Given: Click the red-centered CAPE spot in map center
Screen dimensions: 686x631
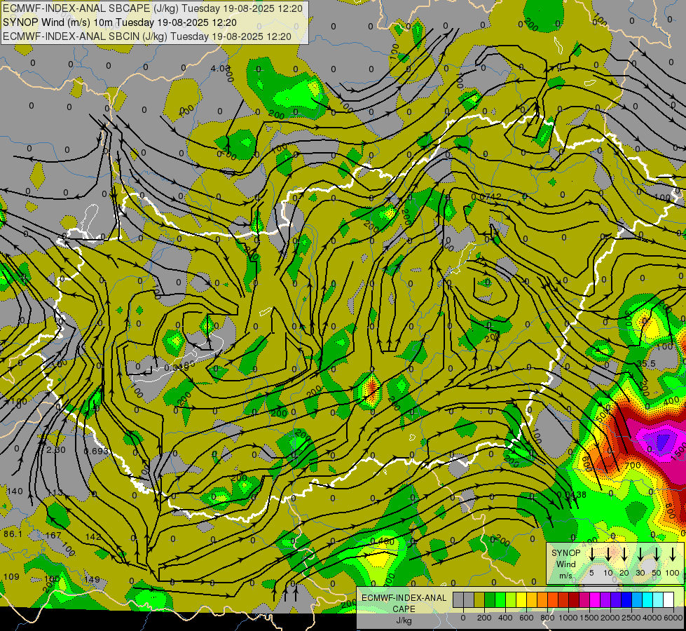Looking at the screenshot, I should [x=372, y=388].
